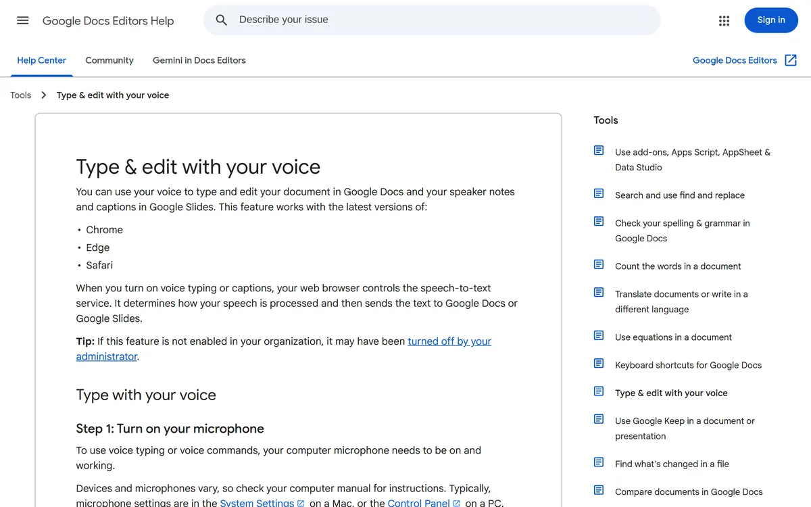Click the external link icon beside Google Docs Editors
811x507 pixels.
(x=791, y=60)
